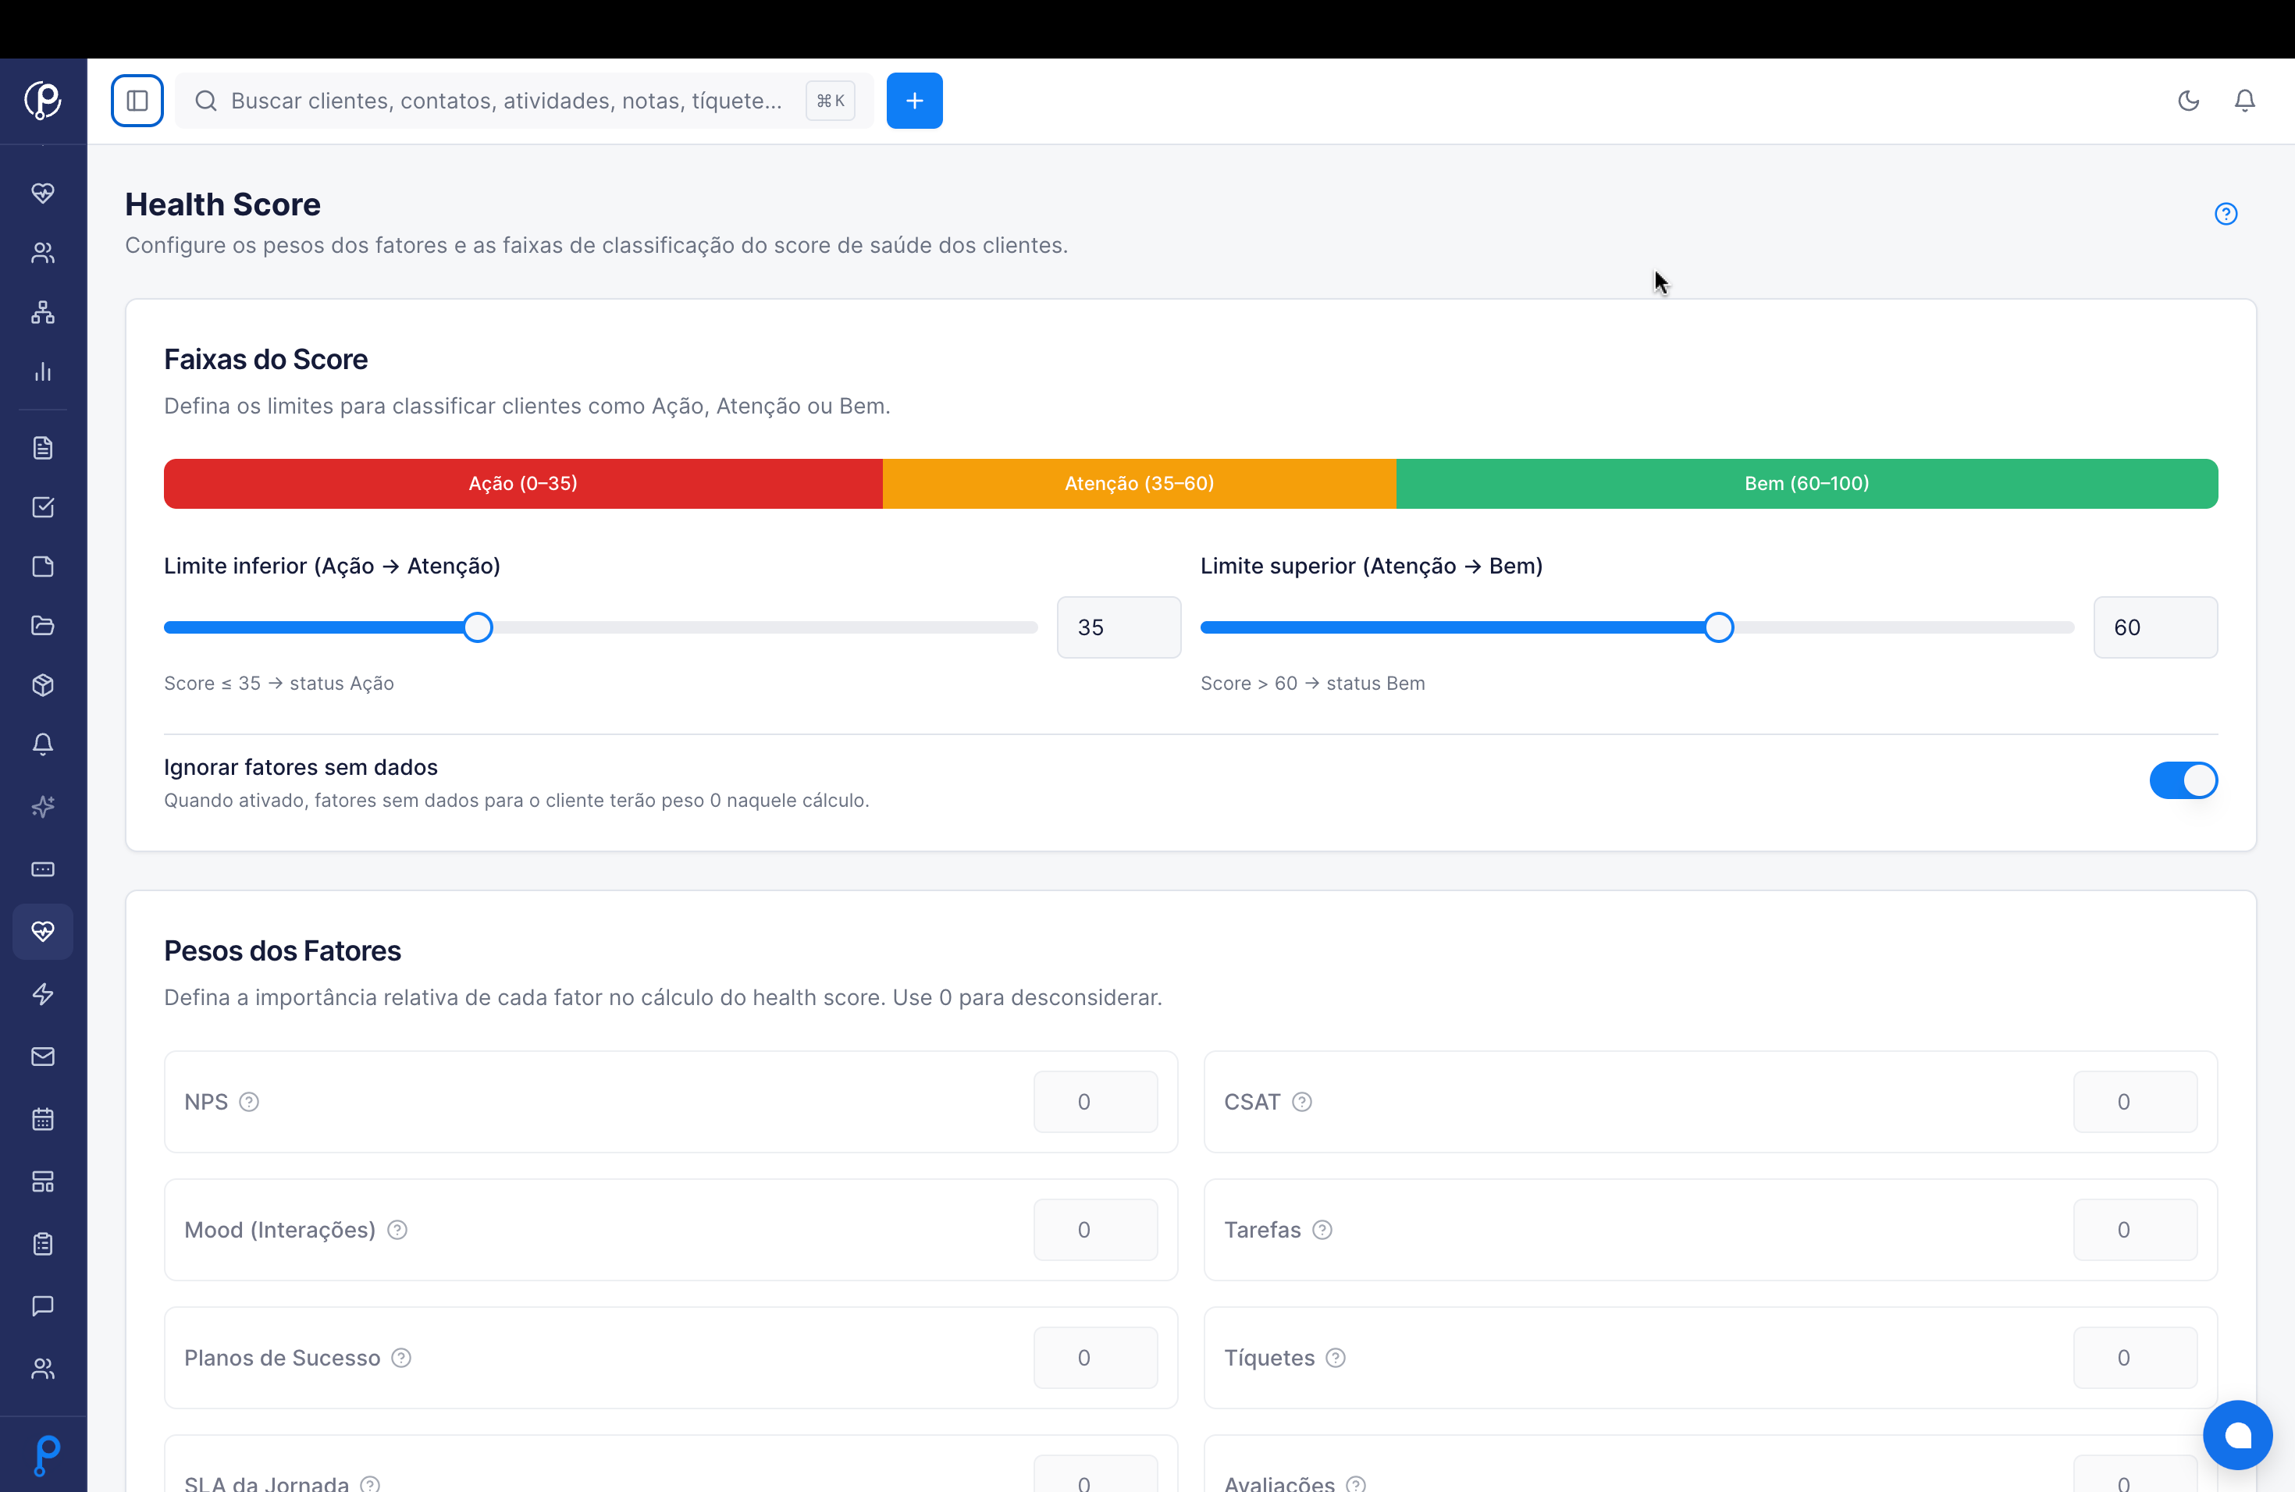Click the app logo at top of sidebar
This screenshot has width=2295, height=1492.
pos(42,99)
